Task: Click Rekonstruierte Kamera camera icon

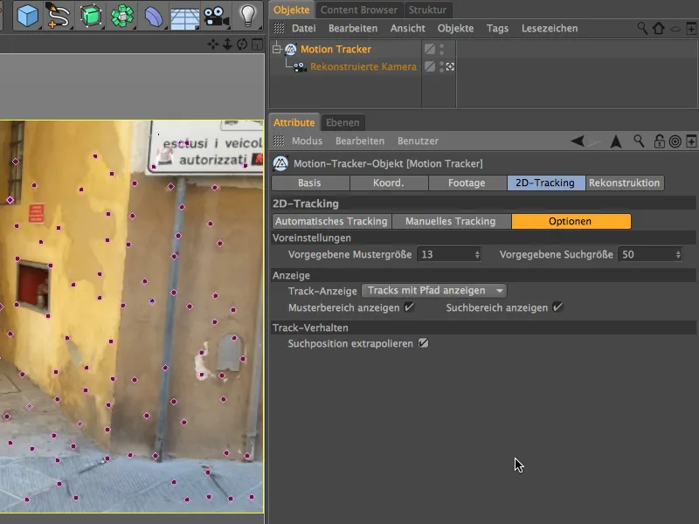Action: (300, 67)
